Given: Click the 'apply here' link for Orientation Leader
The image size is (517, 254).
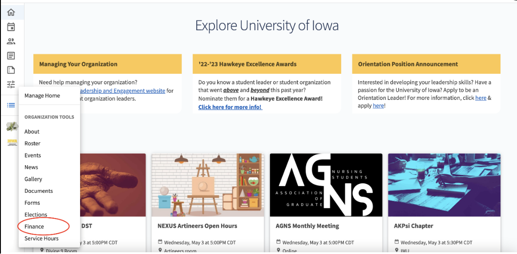Looking at the screenshot, I should 378,106.
